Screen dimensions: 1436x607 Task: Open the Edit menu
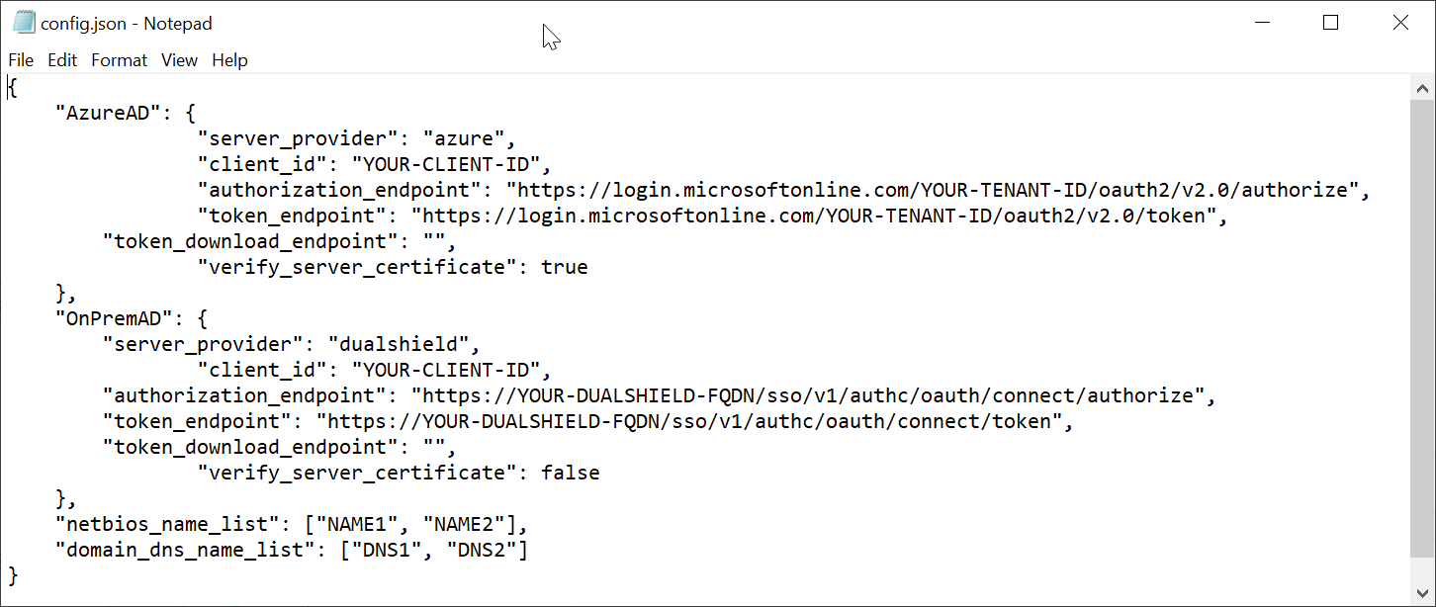pyautogui.click(x=62, y=60)
